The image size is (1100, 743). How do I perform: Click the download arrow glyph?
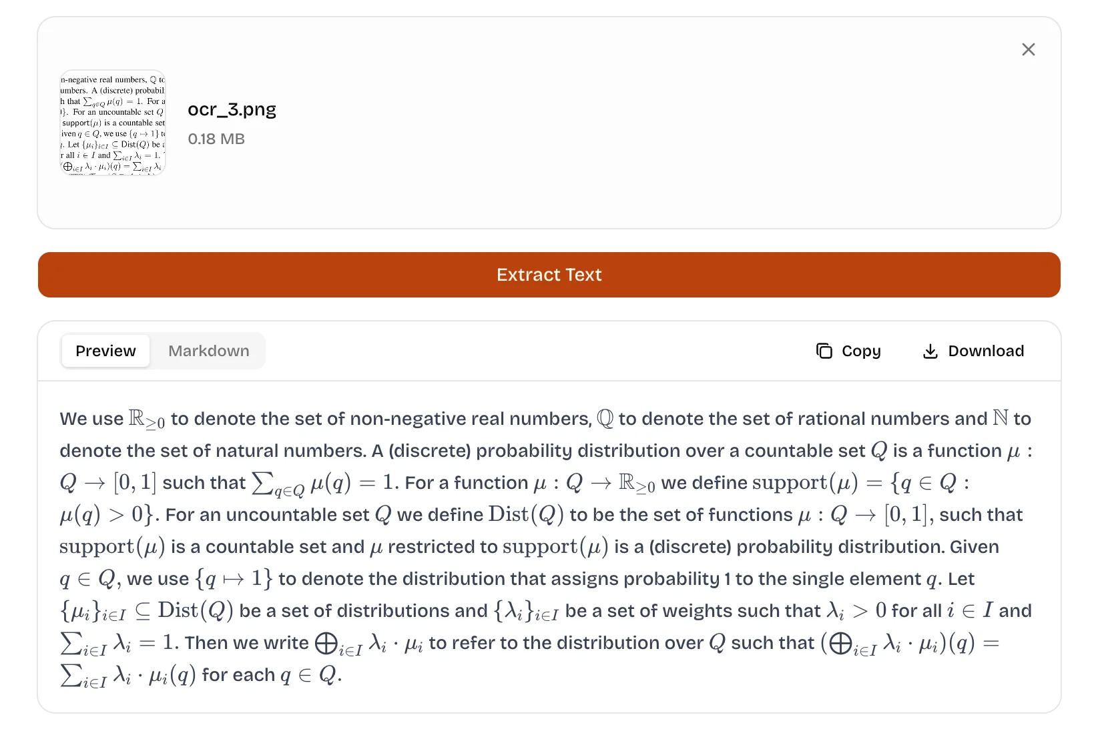(x=930, y=351)
